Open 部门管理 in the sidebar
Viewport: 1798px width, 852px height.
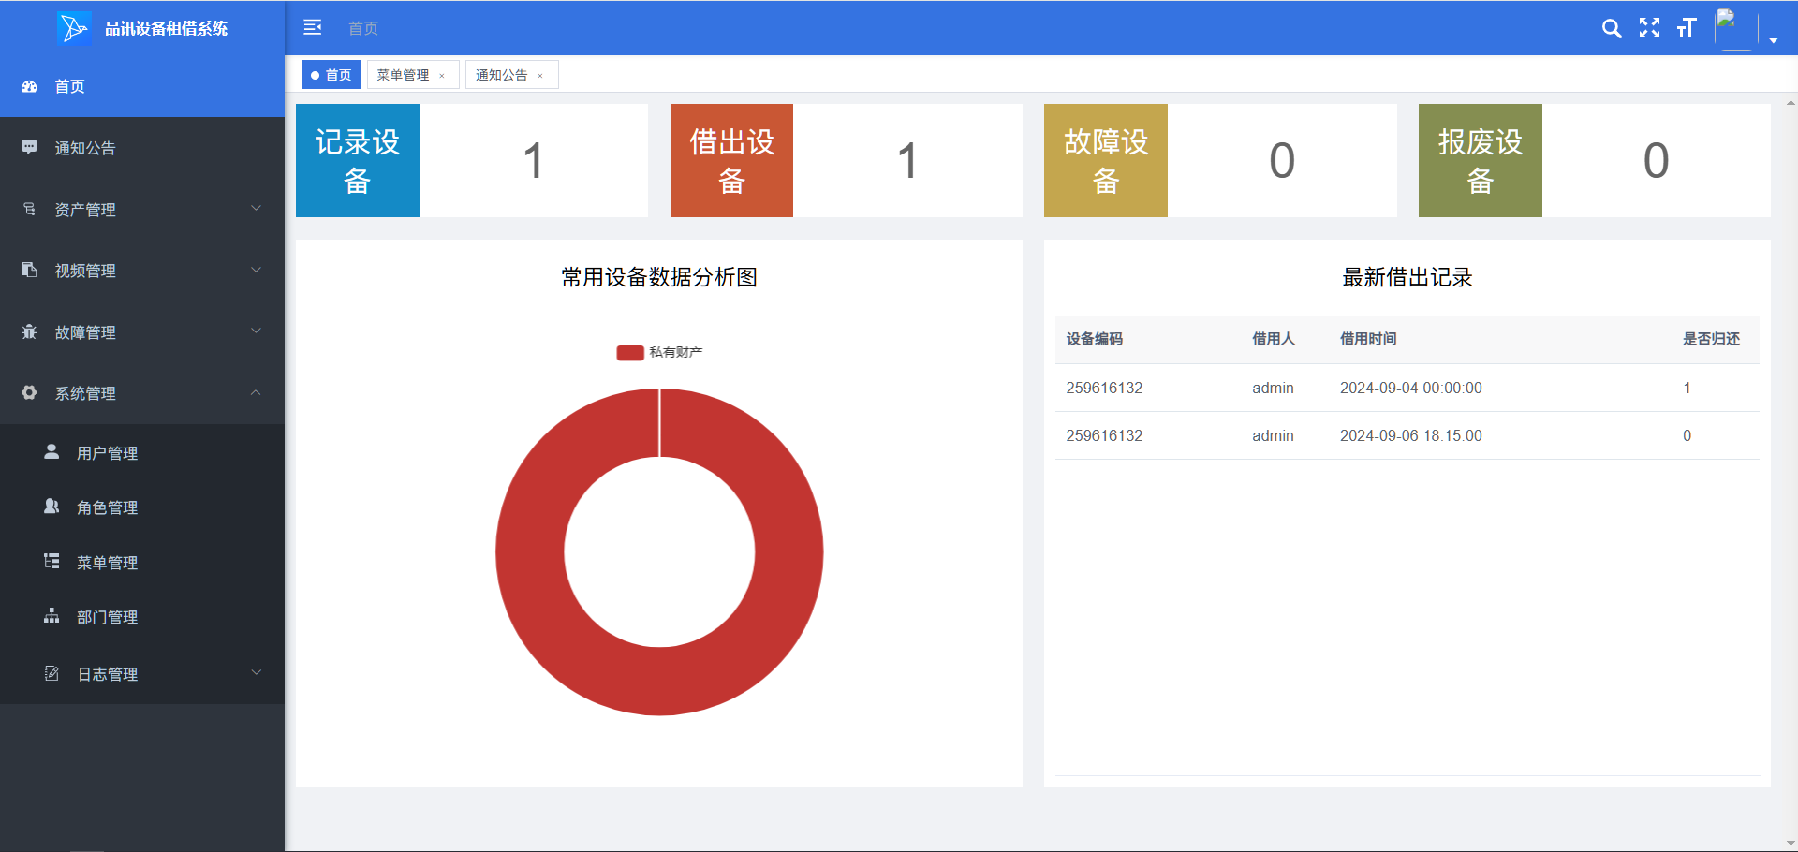pyautogui.click(x=142, y=617)
